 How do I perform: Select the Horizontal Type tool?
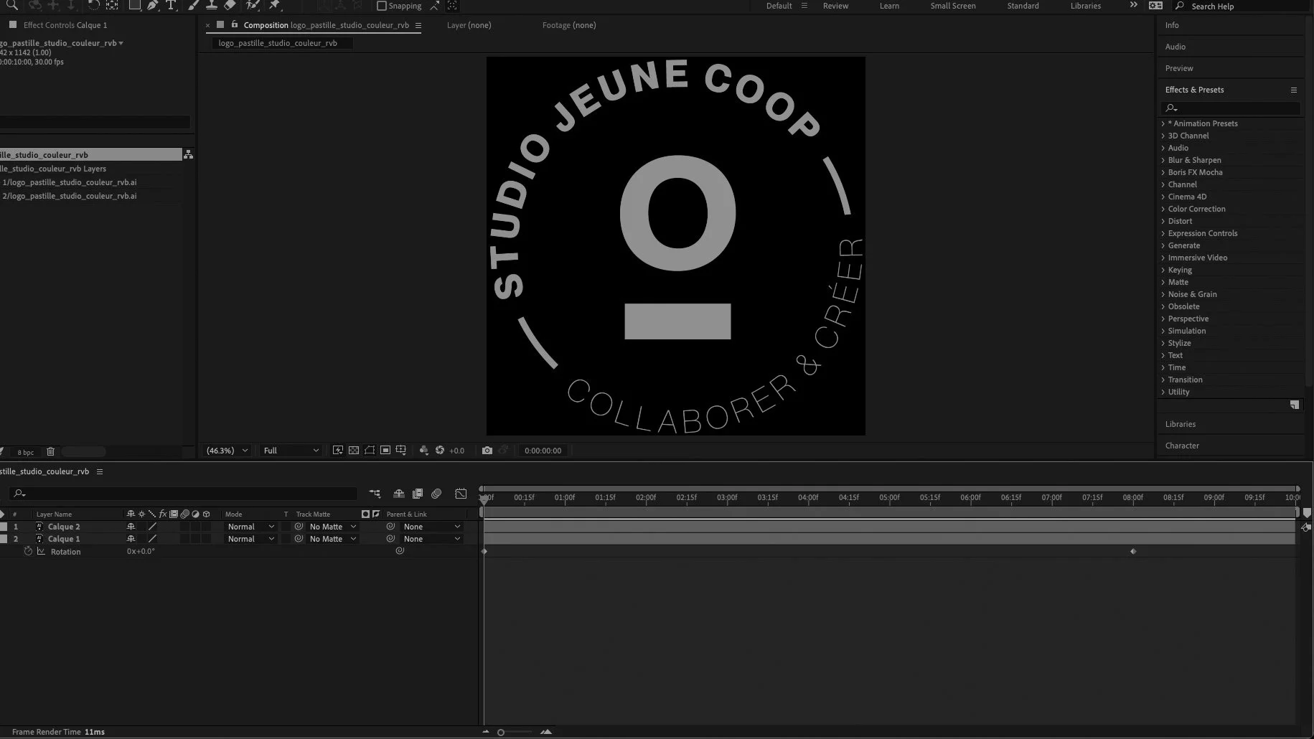171,5
